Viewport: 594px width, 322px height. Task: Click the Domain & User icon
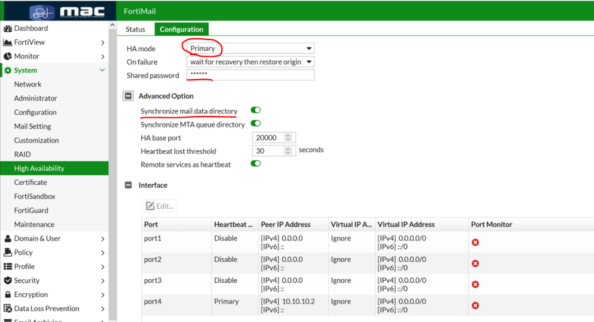point(8,238)
